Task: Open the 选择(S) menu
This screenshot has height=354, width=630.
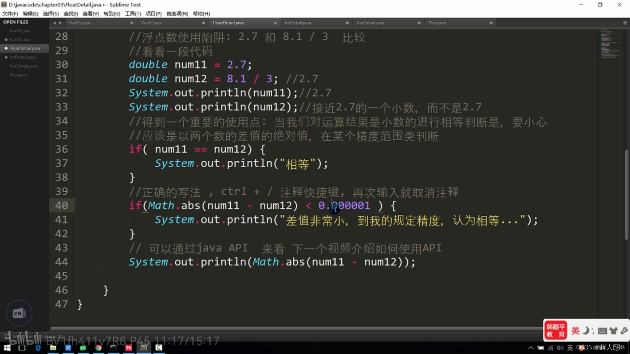Action: click(x=51, y=13)
